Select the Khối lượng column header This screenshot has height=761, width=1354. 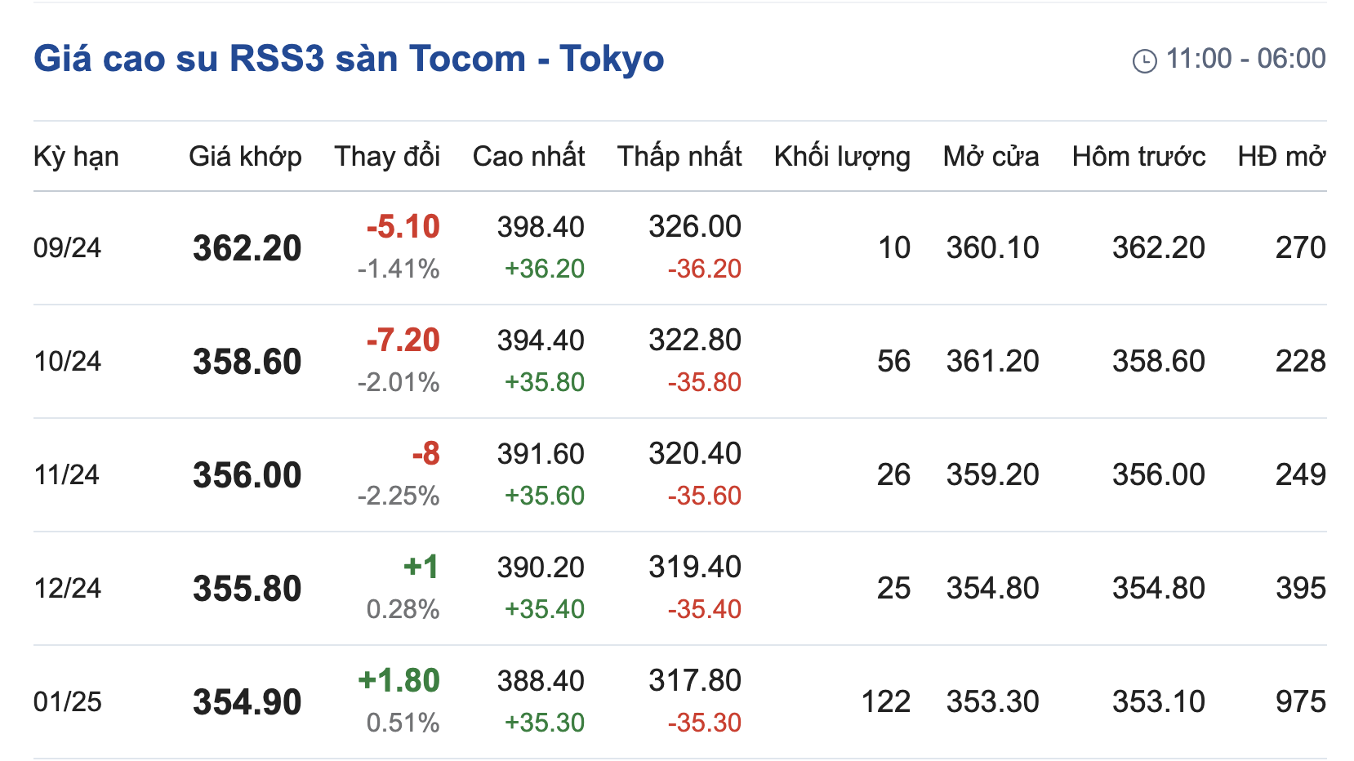842,156
